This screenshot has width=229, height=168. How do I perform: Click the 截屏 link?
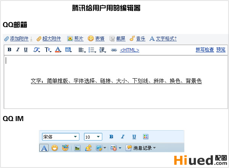[x=121, y=39]
